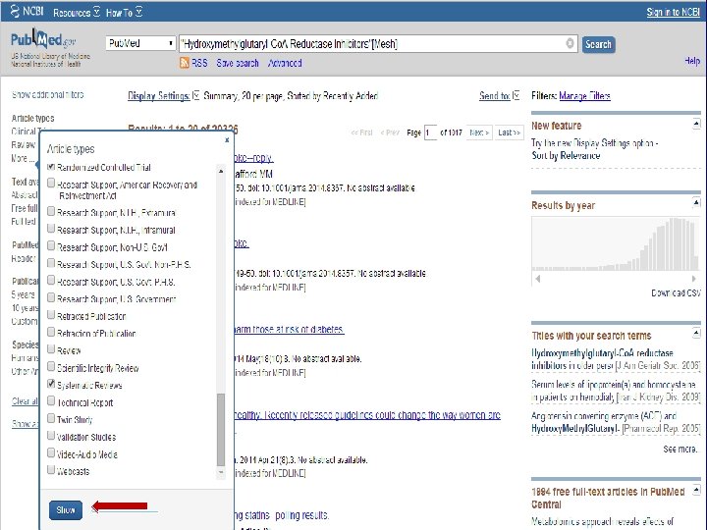707x530 pixels.
Task: Expand Display Settings dropdown
Action: 163,95
